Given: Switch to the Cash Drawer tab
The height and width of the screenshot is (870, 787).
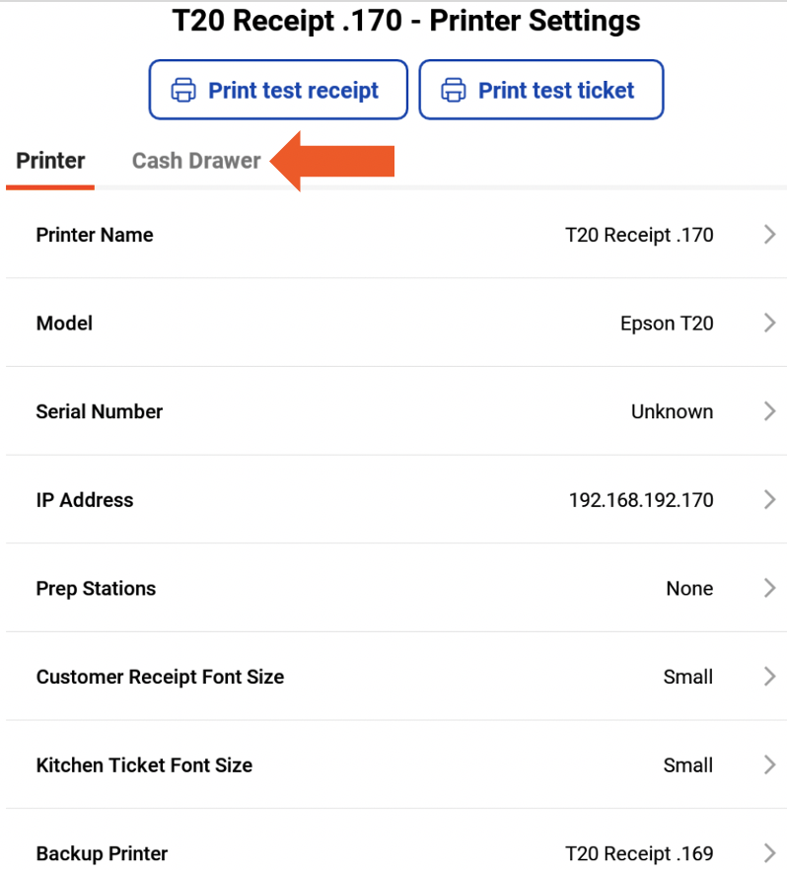Looking at the screenshot, I should [196, 161].
